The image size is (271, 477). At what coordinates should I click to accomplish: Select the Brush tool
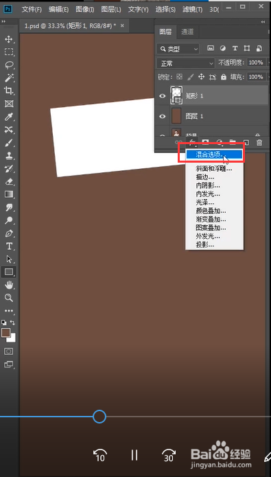[x=9, y=143]
